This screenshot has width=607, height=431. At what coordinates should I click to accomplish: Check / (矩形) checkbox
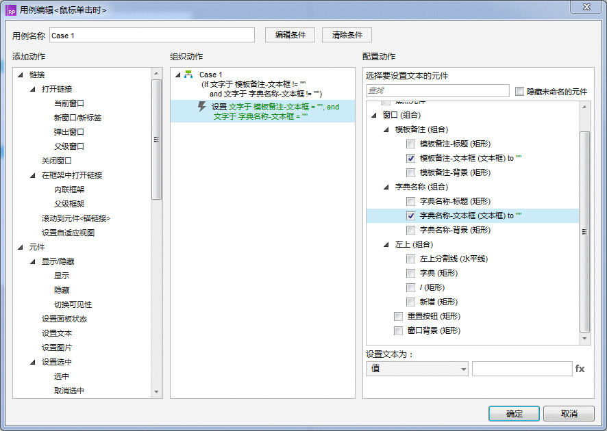click(411, 287)
